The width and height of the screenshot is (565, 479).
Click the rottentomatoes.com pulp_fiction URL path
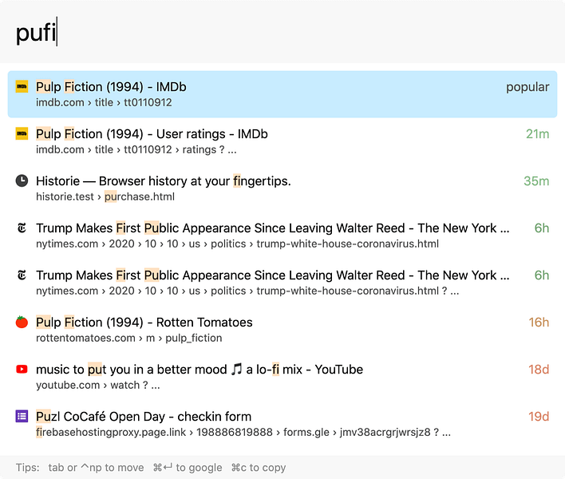pyautogui.click(x=128, y=338)
